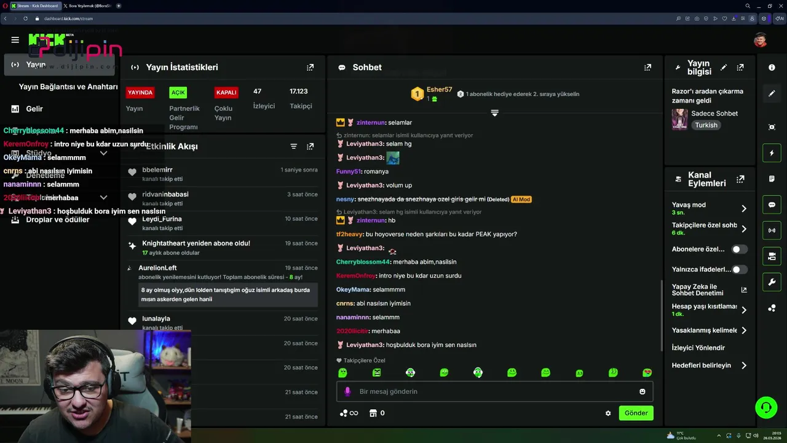Expand Yasaklanmış kelimeler settings

point(743,330)
